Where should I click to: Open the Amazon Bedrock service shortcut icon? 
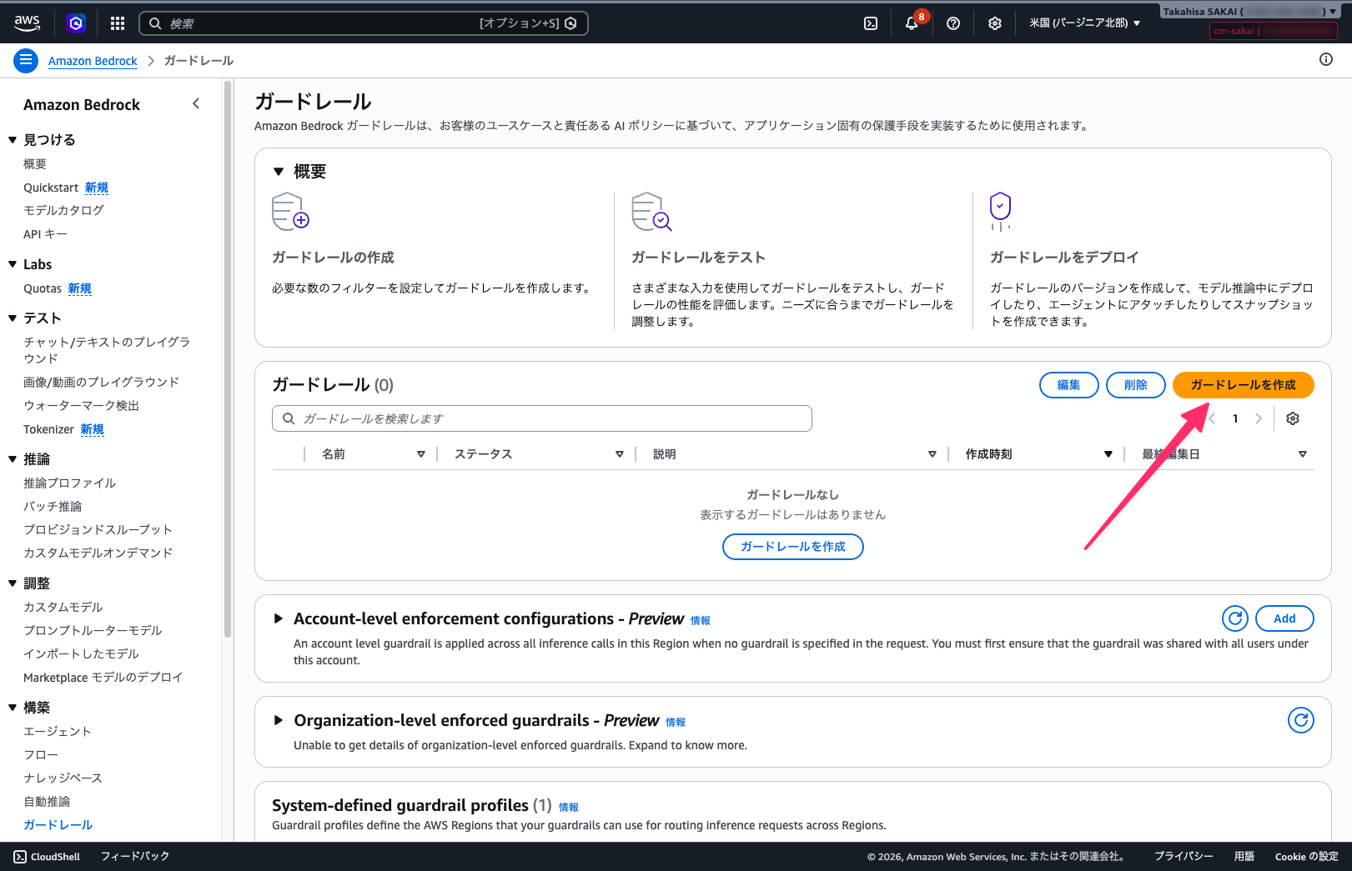click(76, 23)
